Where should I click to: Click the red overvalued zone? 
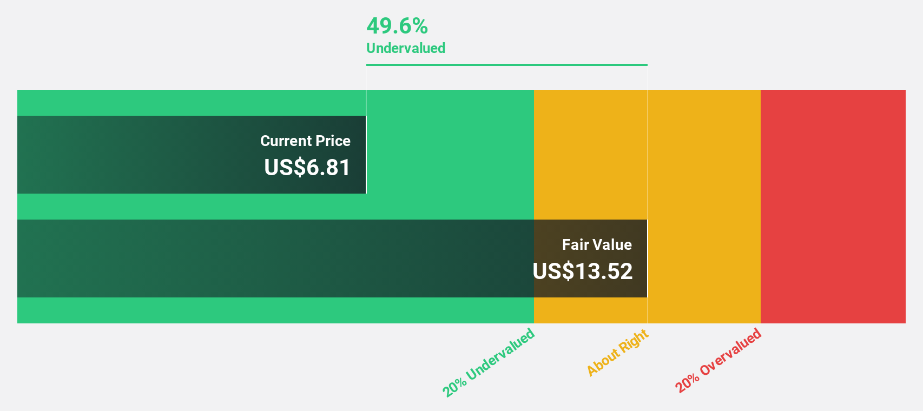click(x=833, y=206)
